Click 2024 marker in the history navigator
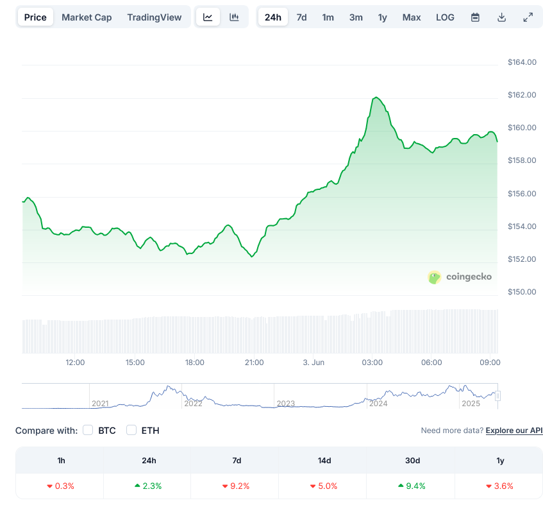The height and width of the screenshot is (530, 543). coord(378,404)
